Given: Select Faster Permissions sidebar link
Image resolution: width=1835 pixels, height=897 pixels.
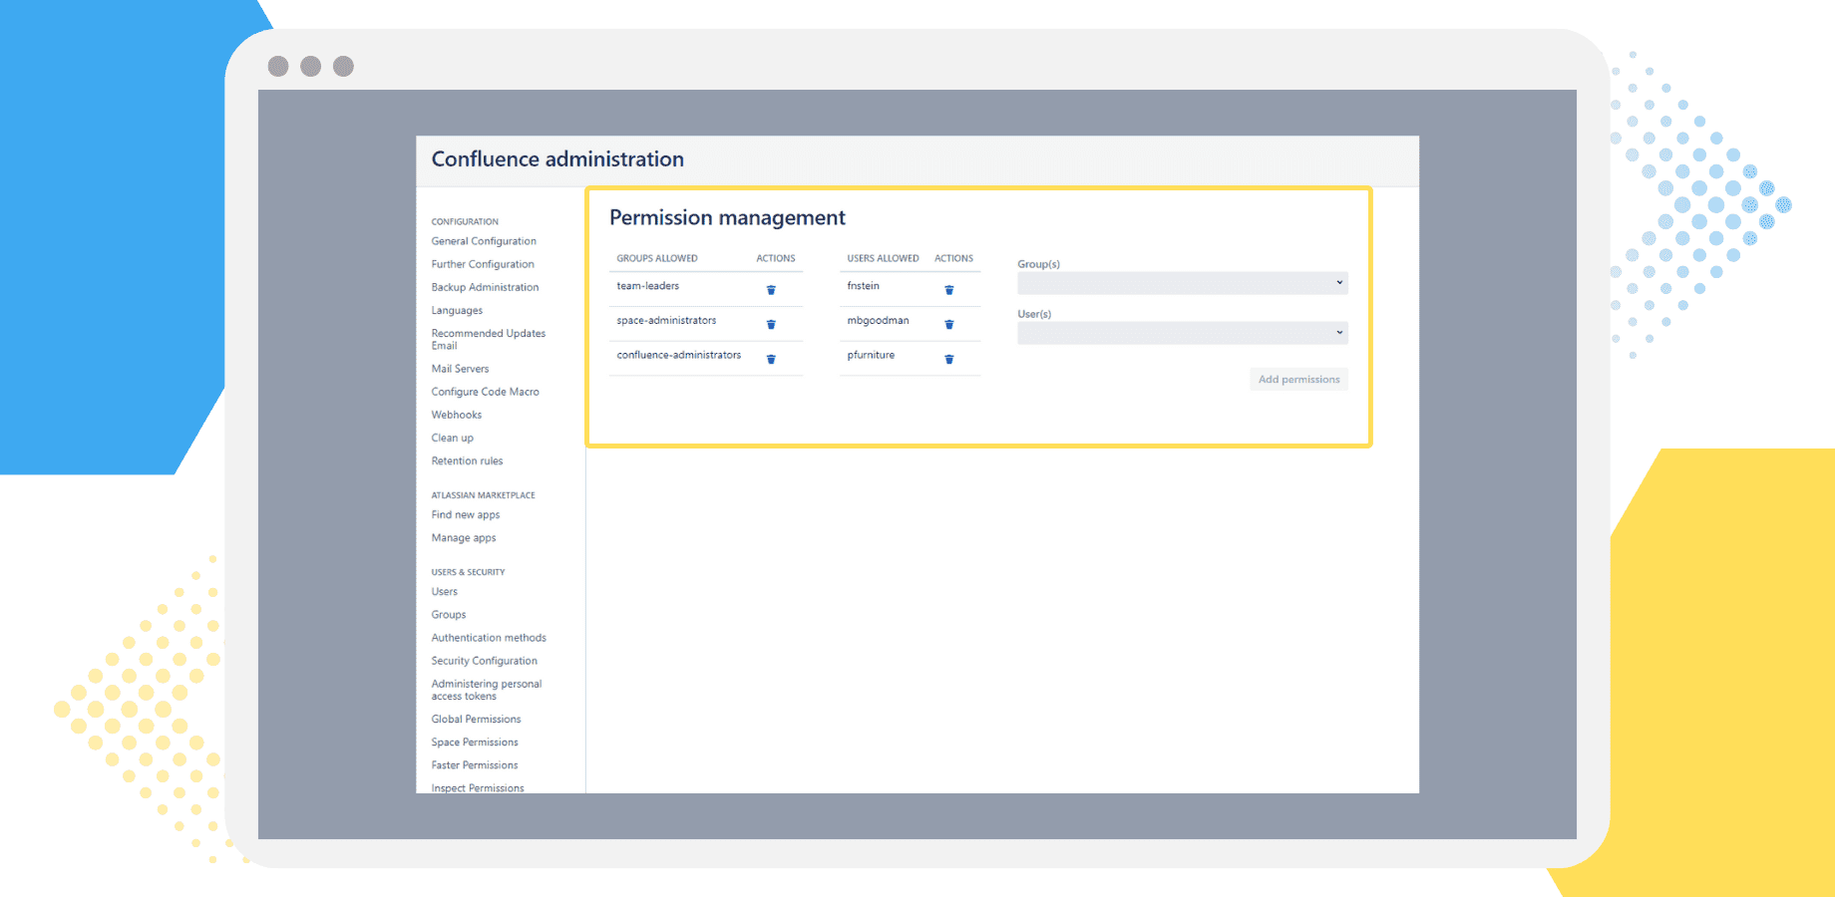Looking at the screenshot, I should (x=475, y=765).
